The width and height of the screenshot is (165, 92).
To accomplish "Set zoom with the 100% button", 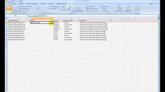I will click(x=69, y=8).
